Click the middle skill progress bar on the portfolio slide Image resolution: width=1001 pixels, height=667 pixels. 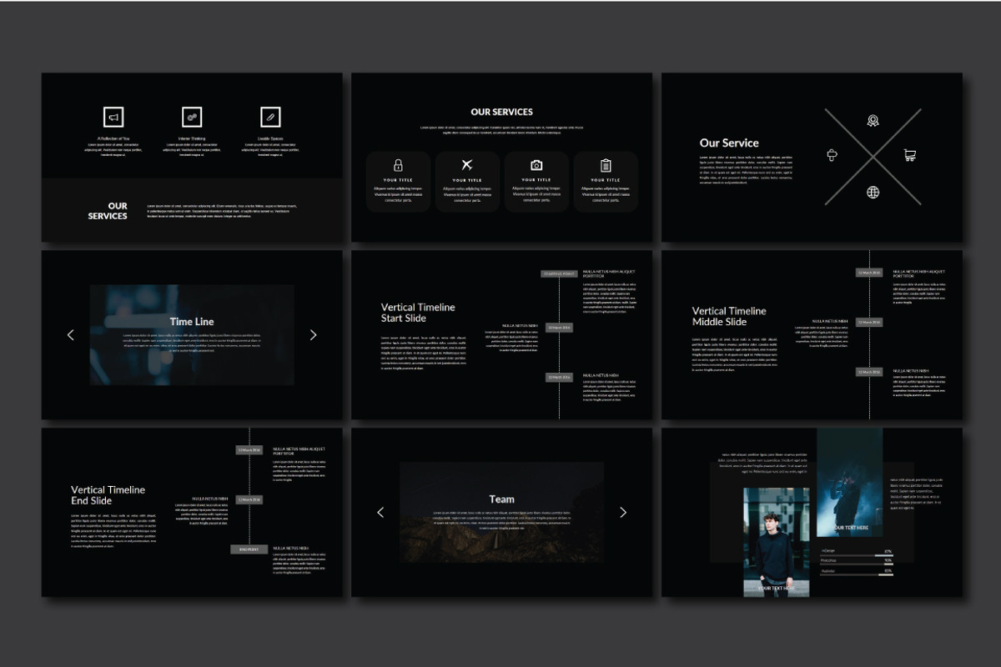(857, 564)
